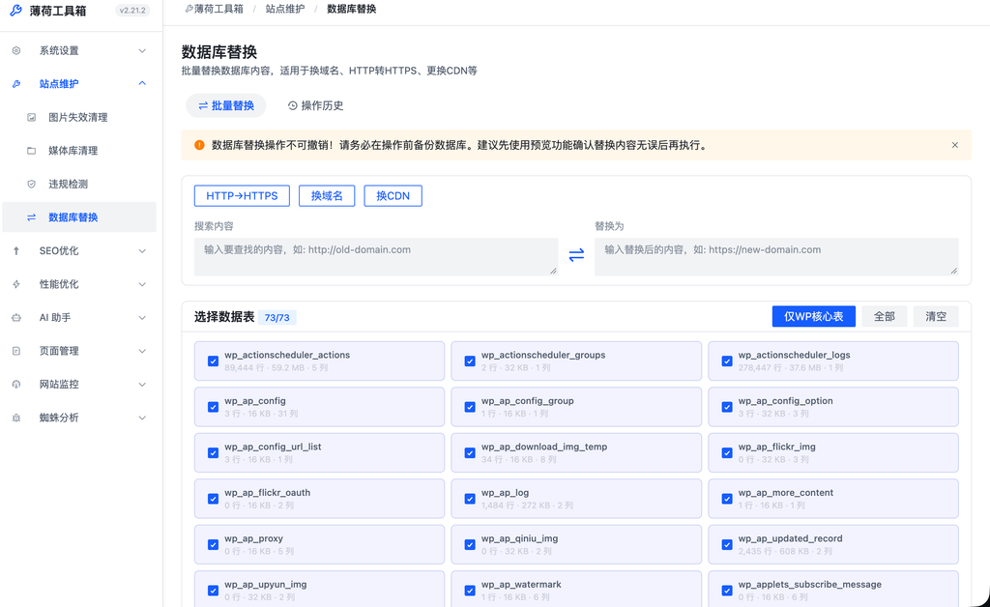Go to 站点维护 breadcrumb link
The image size is (990, 607).
[285, 9]
